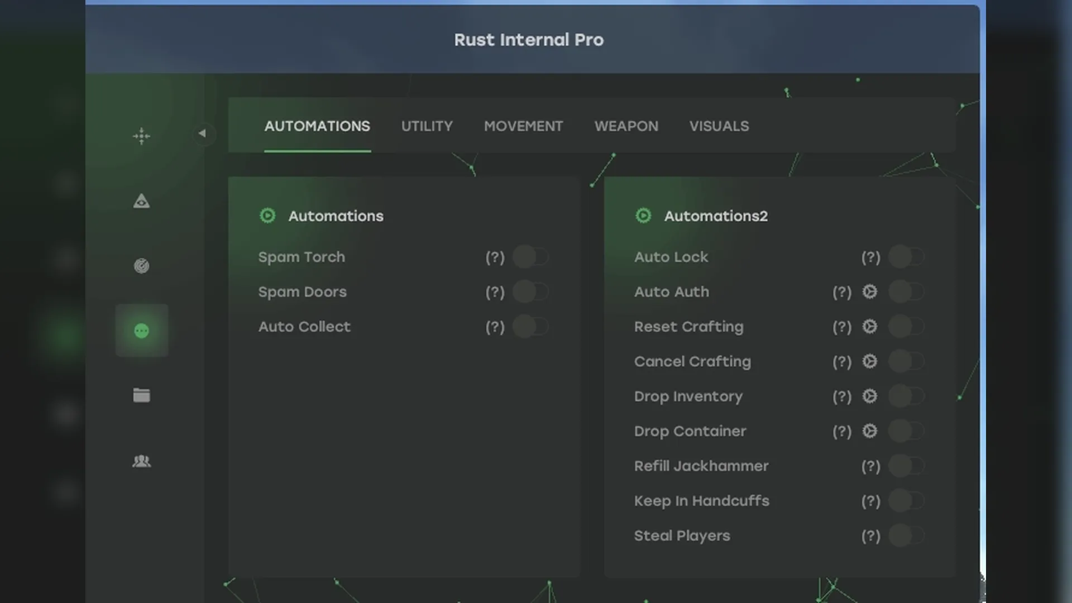Image resolution: width=1072 pixels, height=603 pixels.
Task: Click the Cancel Crafting gear expander
Action: click(869, 361)
